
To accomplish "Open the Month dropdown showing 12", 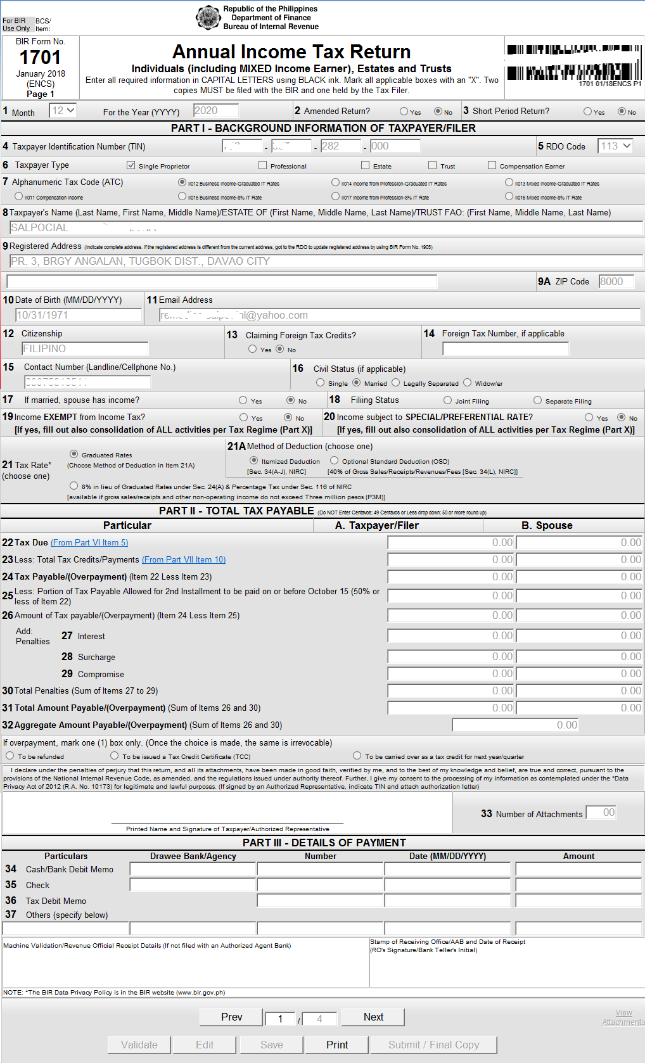I will (x=63, y=110).
